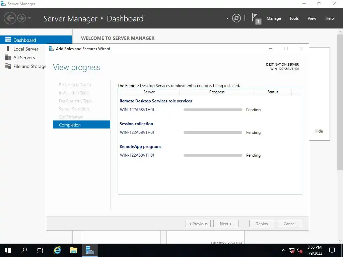Image resolution: width=343 pixels, height=257 pixels.
Task: Click the muted volume tray icon
Action: tap(300, 250)
